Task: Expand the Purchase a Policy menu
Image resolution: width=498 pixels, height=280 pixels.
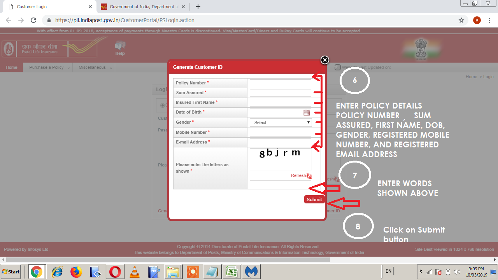Action: click(x=47, y=67)
